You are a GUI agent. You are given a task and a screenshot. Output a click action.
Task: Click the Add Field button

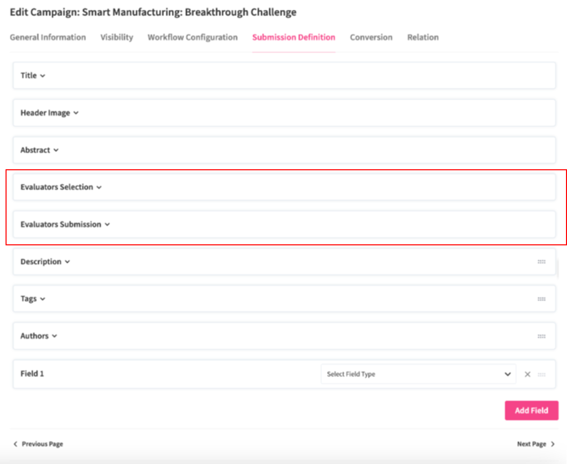click(x=531, y=411)
